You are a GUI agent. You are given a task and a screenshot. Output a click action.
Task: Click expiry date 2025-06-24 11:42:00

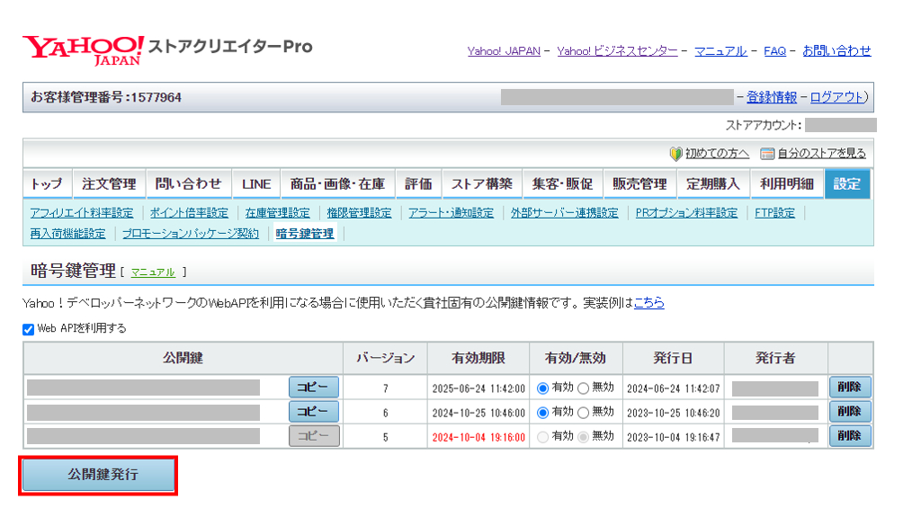click(478, 388)
